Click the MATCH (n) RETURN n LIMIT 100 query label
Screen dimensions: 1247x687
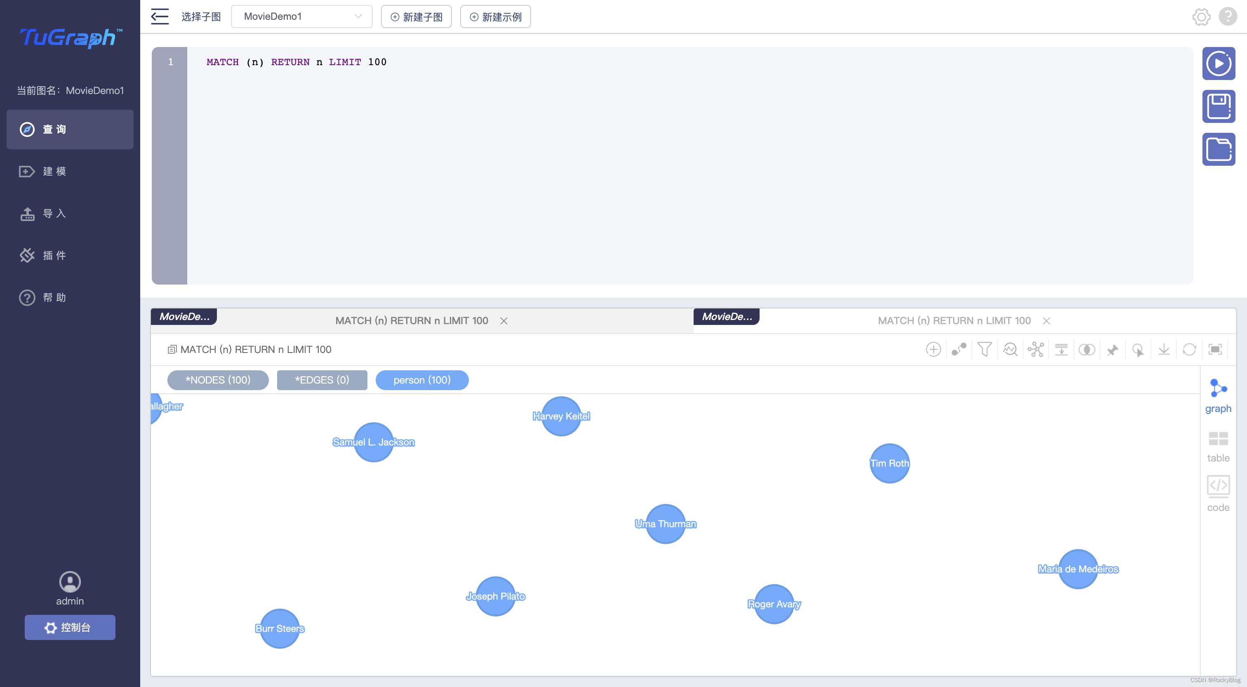tap(256, 350)
